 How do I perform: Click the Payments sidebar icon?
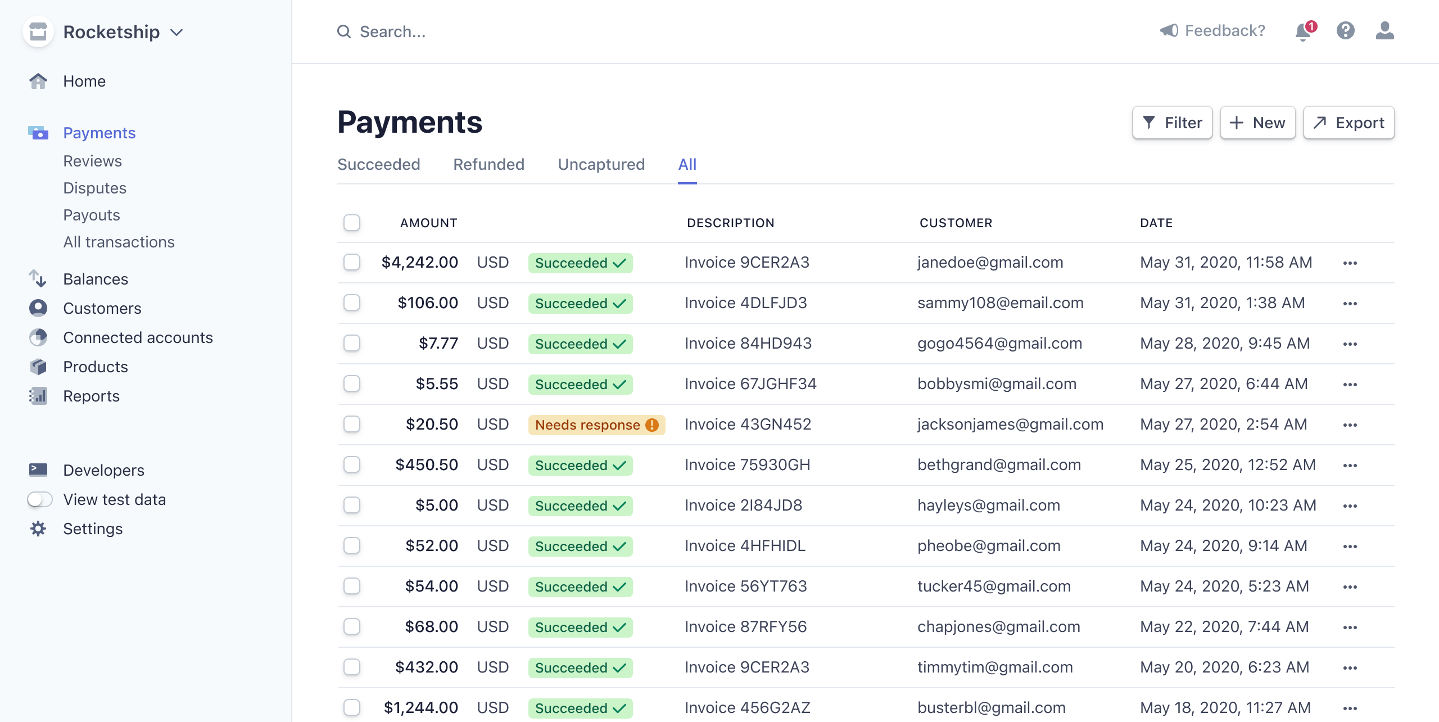pos(38,132)
